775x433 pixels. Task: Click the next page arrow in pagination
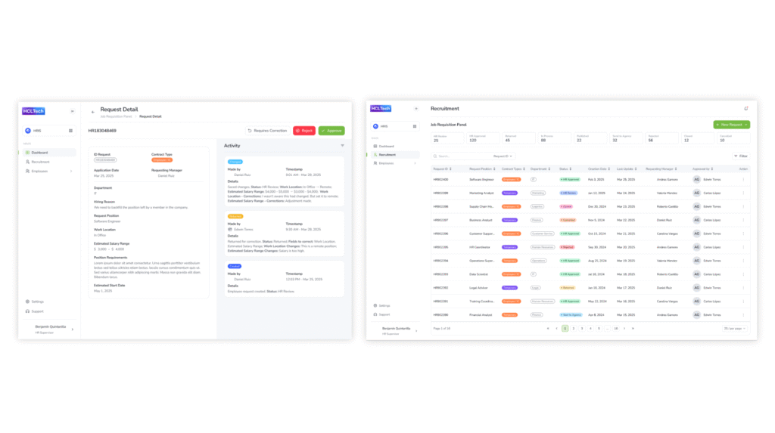pos(624,329)
